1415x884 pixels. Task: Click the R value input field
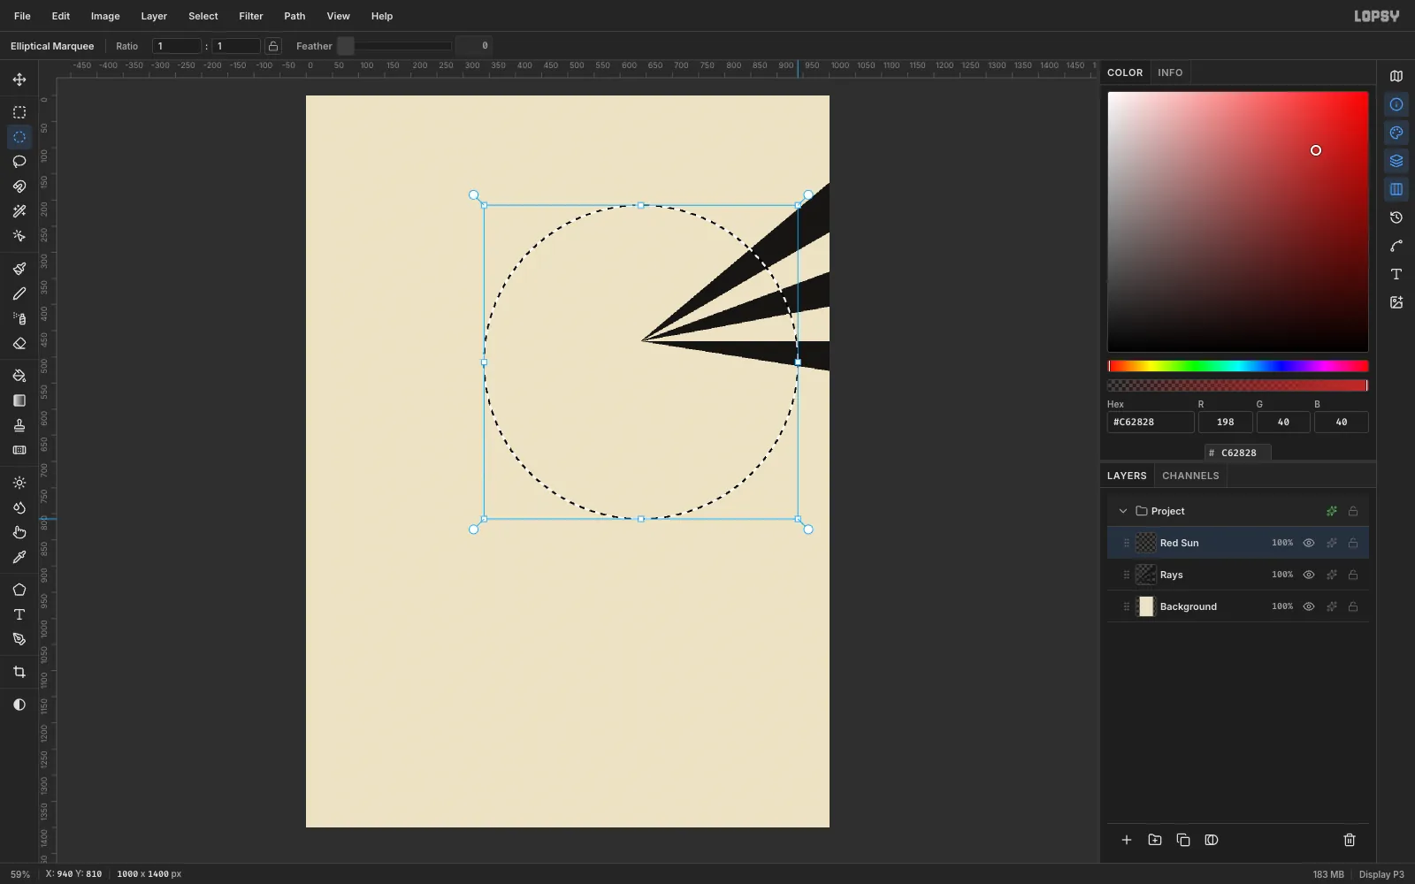coord(1225,423)
